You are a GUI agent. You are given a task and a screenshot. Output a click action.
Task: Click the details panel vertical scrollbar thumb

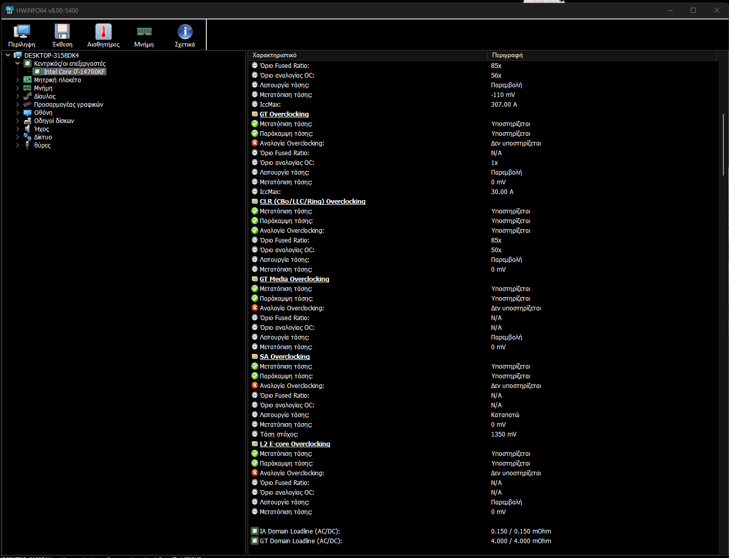click(x=723, y=144)
